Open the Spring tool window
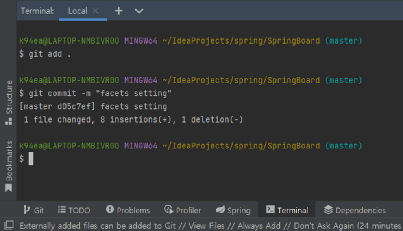Screen dimensions: 403x231 233,210
